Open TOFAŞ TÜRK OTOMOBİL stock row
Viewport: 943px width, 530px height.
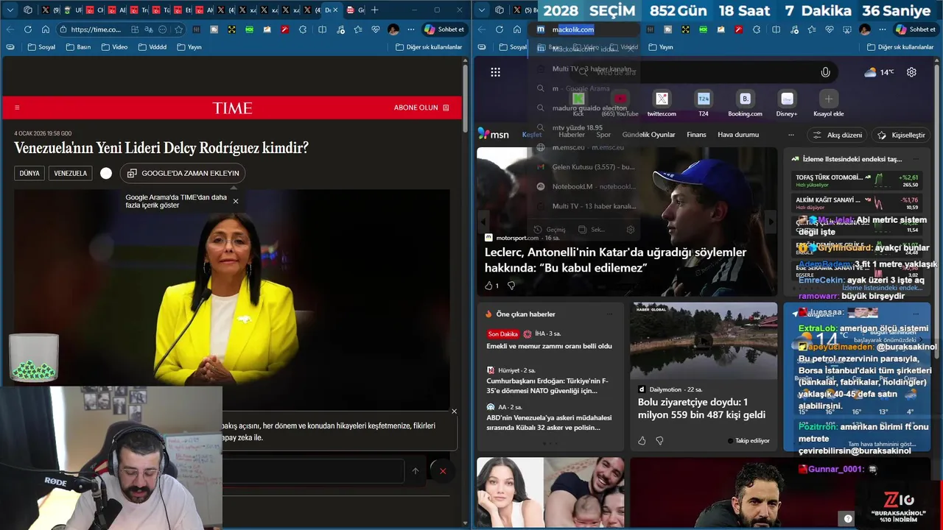tap(857, 180)
